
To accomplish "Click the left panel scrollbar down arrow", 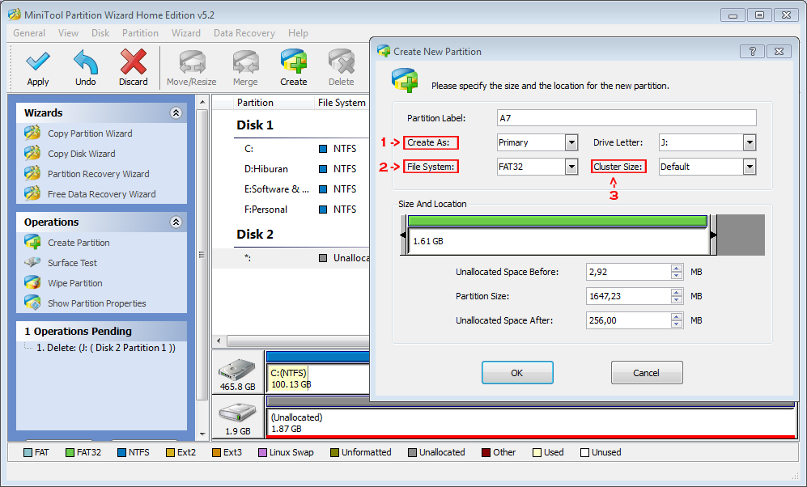I will (x=202, y=434).
